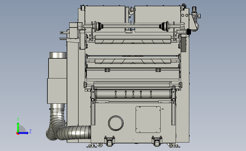Pick the middle grooved spreader roller
The height and width of the screenshot is (151, 246).
pyautogui.click(x=133, y=61)
